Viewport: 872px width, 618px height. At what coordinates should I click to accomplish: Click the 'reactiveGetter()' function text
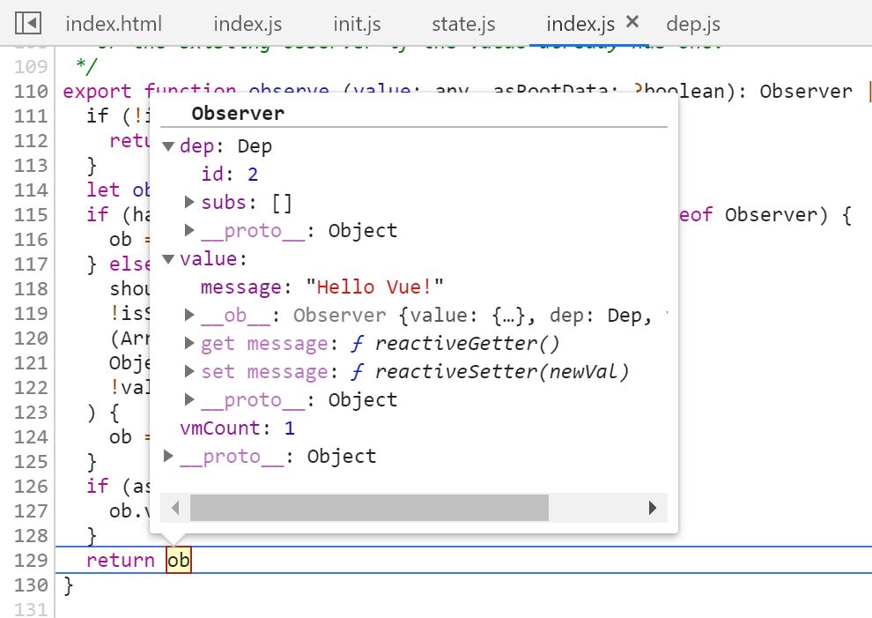click(x=467, y=343)
